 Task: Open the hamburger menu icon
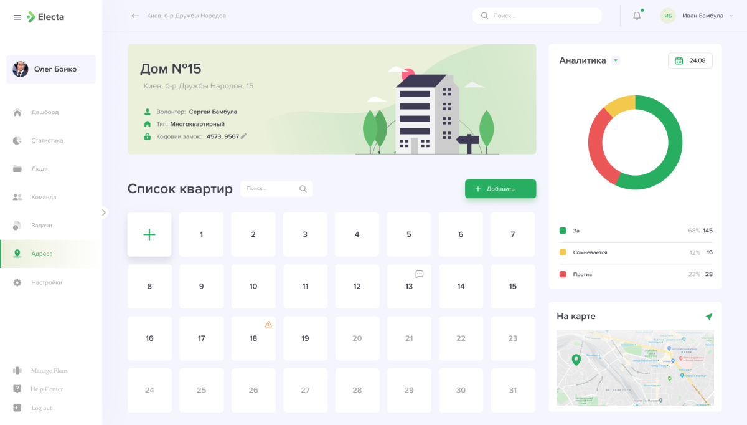point(17,17)
